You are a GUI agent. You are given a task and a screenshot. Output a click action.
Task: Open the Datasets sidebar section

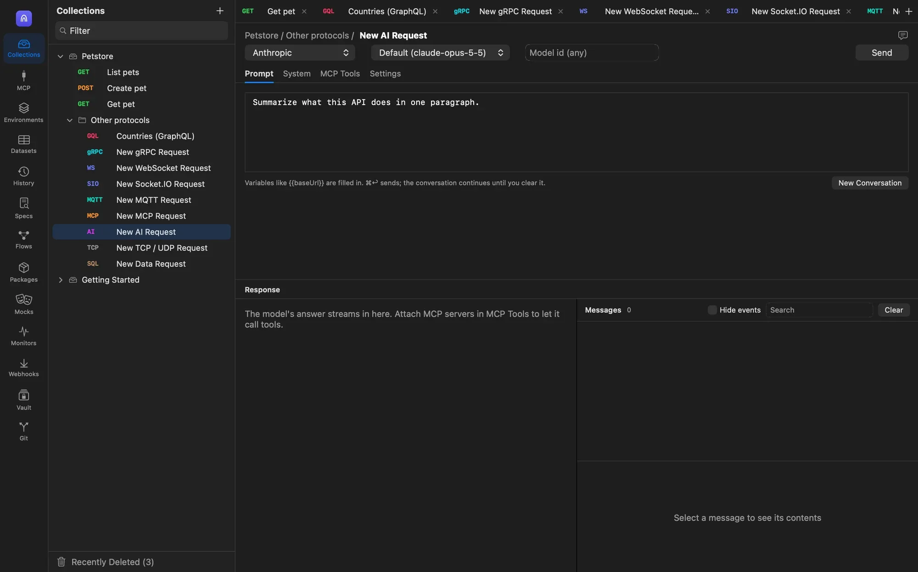click(24, 144)
